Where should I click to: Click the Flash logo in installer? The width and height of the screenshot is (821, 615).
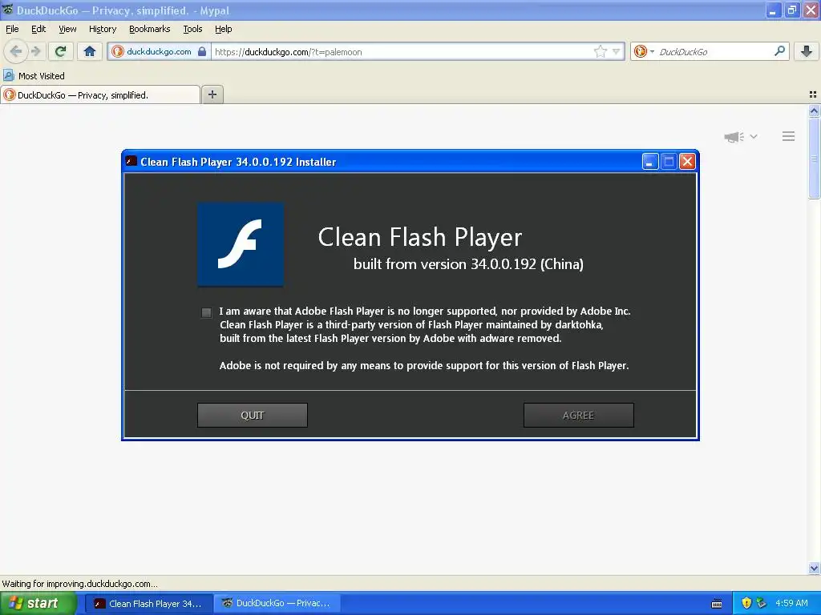[x=241, y=244]
